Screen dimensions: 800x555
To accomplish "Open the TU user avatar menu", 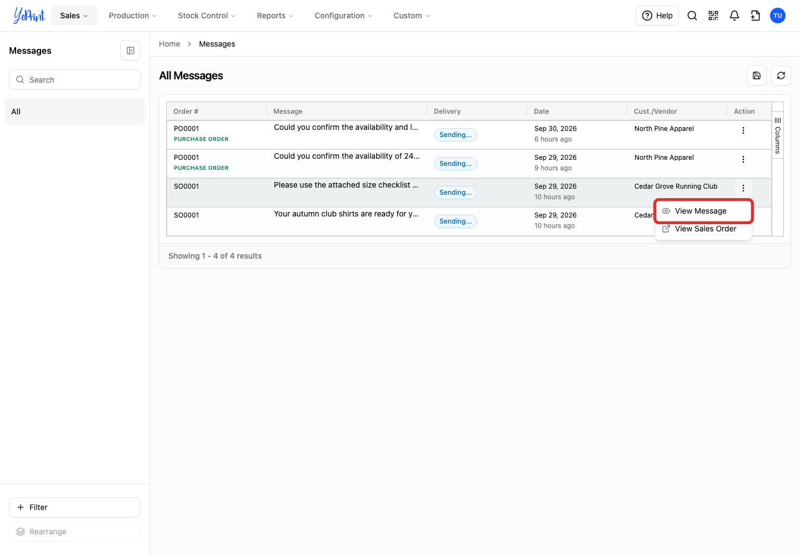I will pos(778,16).
